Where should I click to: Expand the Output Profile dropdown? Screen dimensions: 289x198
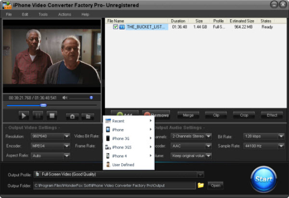[x=200, y=174]
